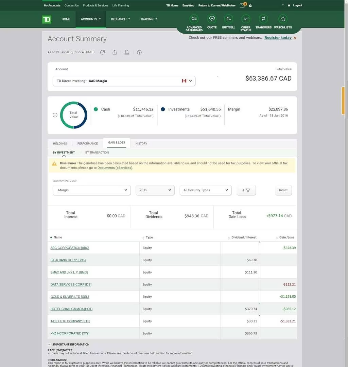Click the print icon under Account Summary

point(127,52)
